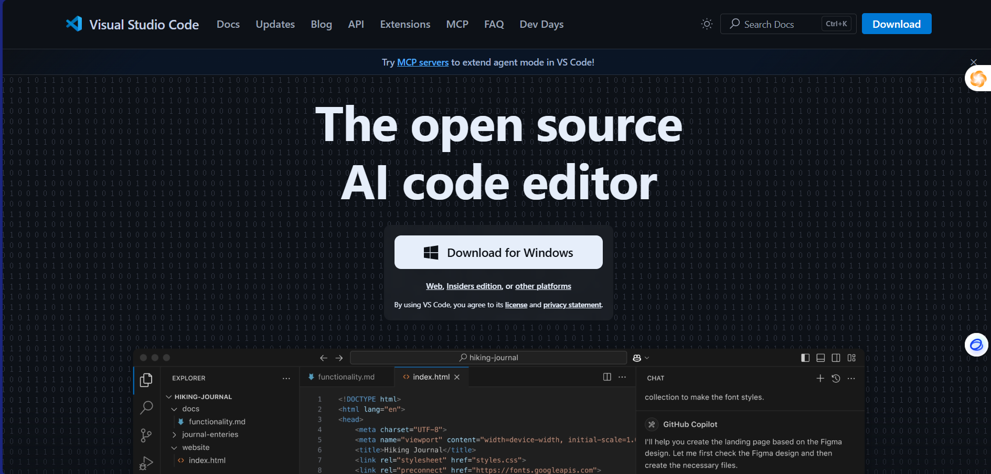Open the Web version link
Image resolution: width=991 pixels, height=474 pixels.
coord(434,286)
